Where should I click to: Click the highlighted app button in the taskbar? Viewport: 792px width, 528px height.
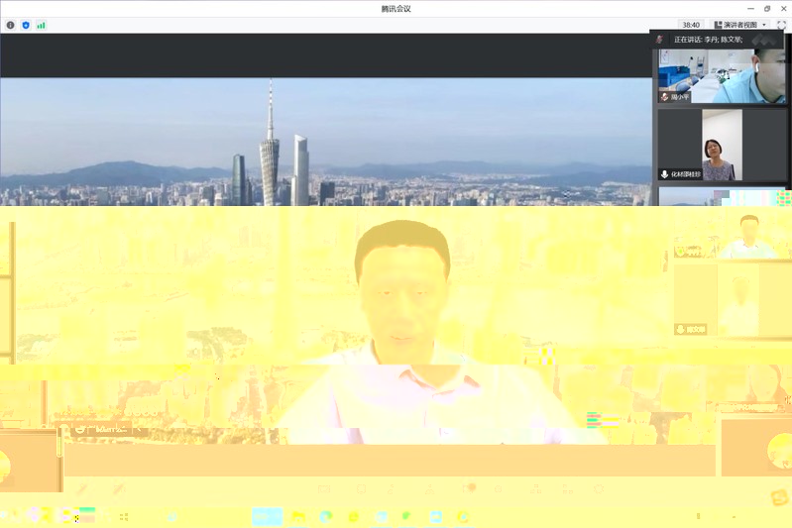tap(266, 516)
